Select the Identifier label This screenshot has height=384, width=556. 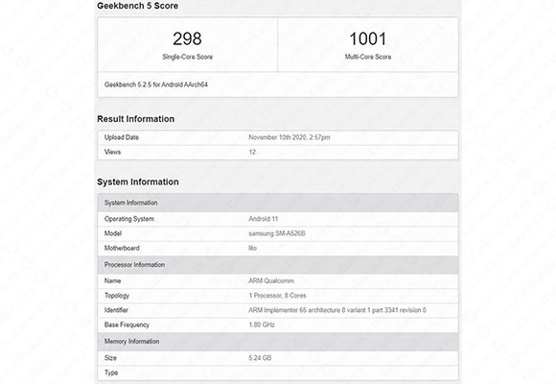pyautogui.click(x=116, y=310)
